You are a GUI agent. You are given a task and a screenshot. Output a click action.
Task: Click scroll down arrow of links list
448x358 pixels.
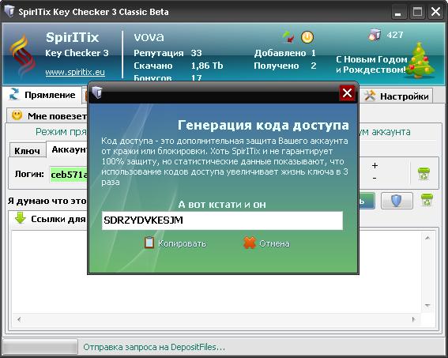[427, 306]
